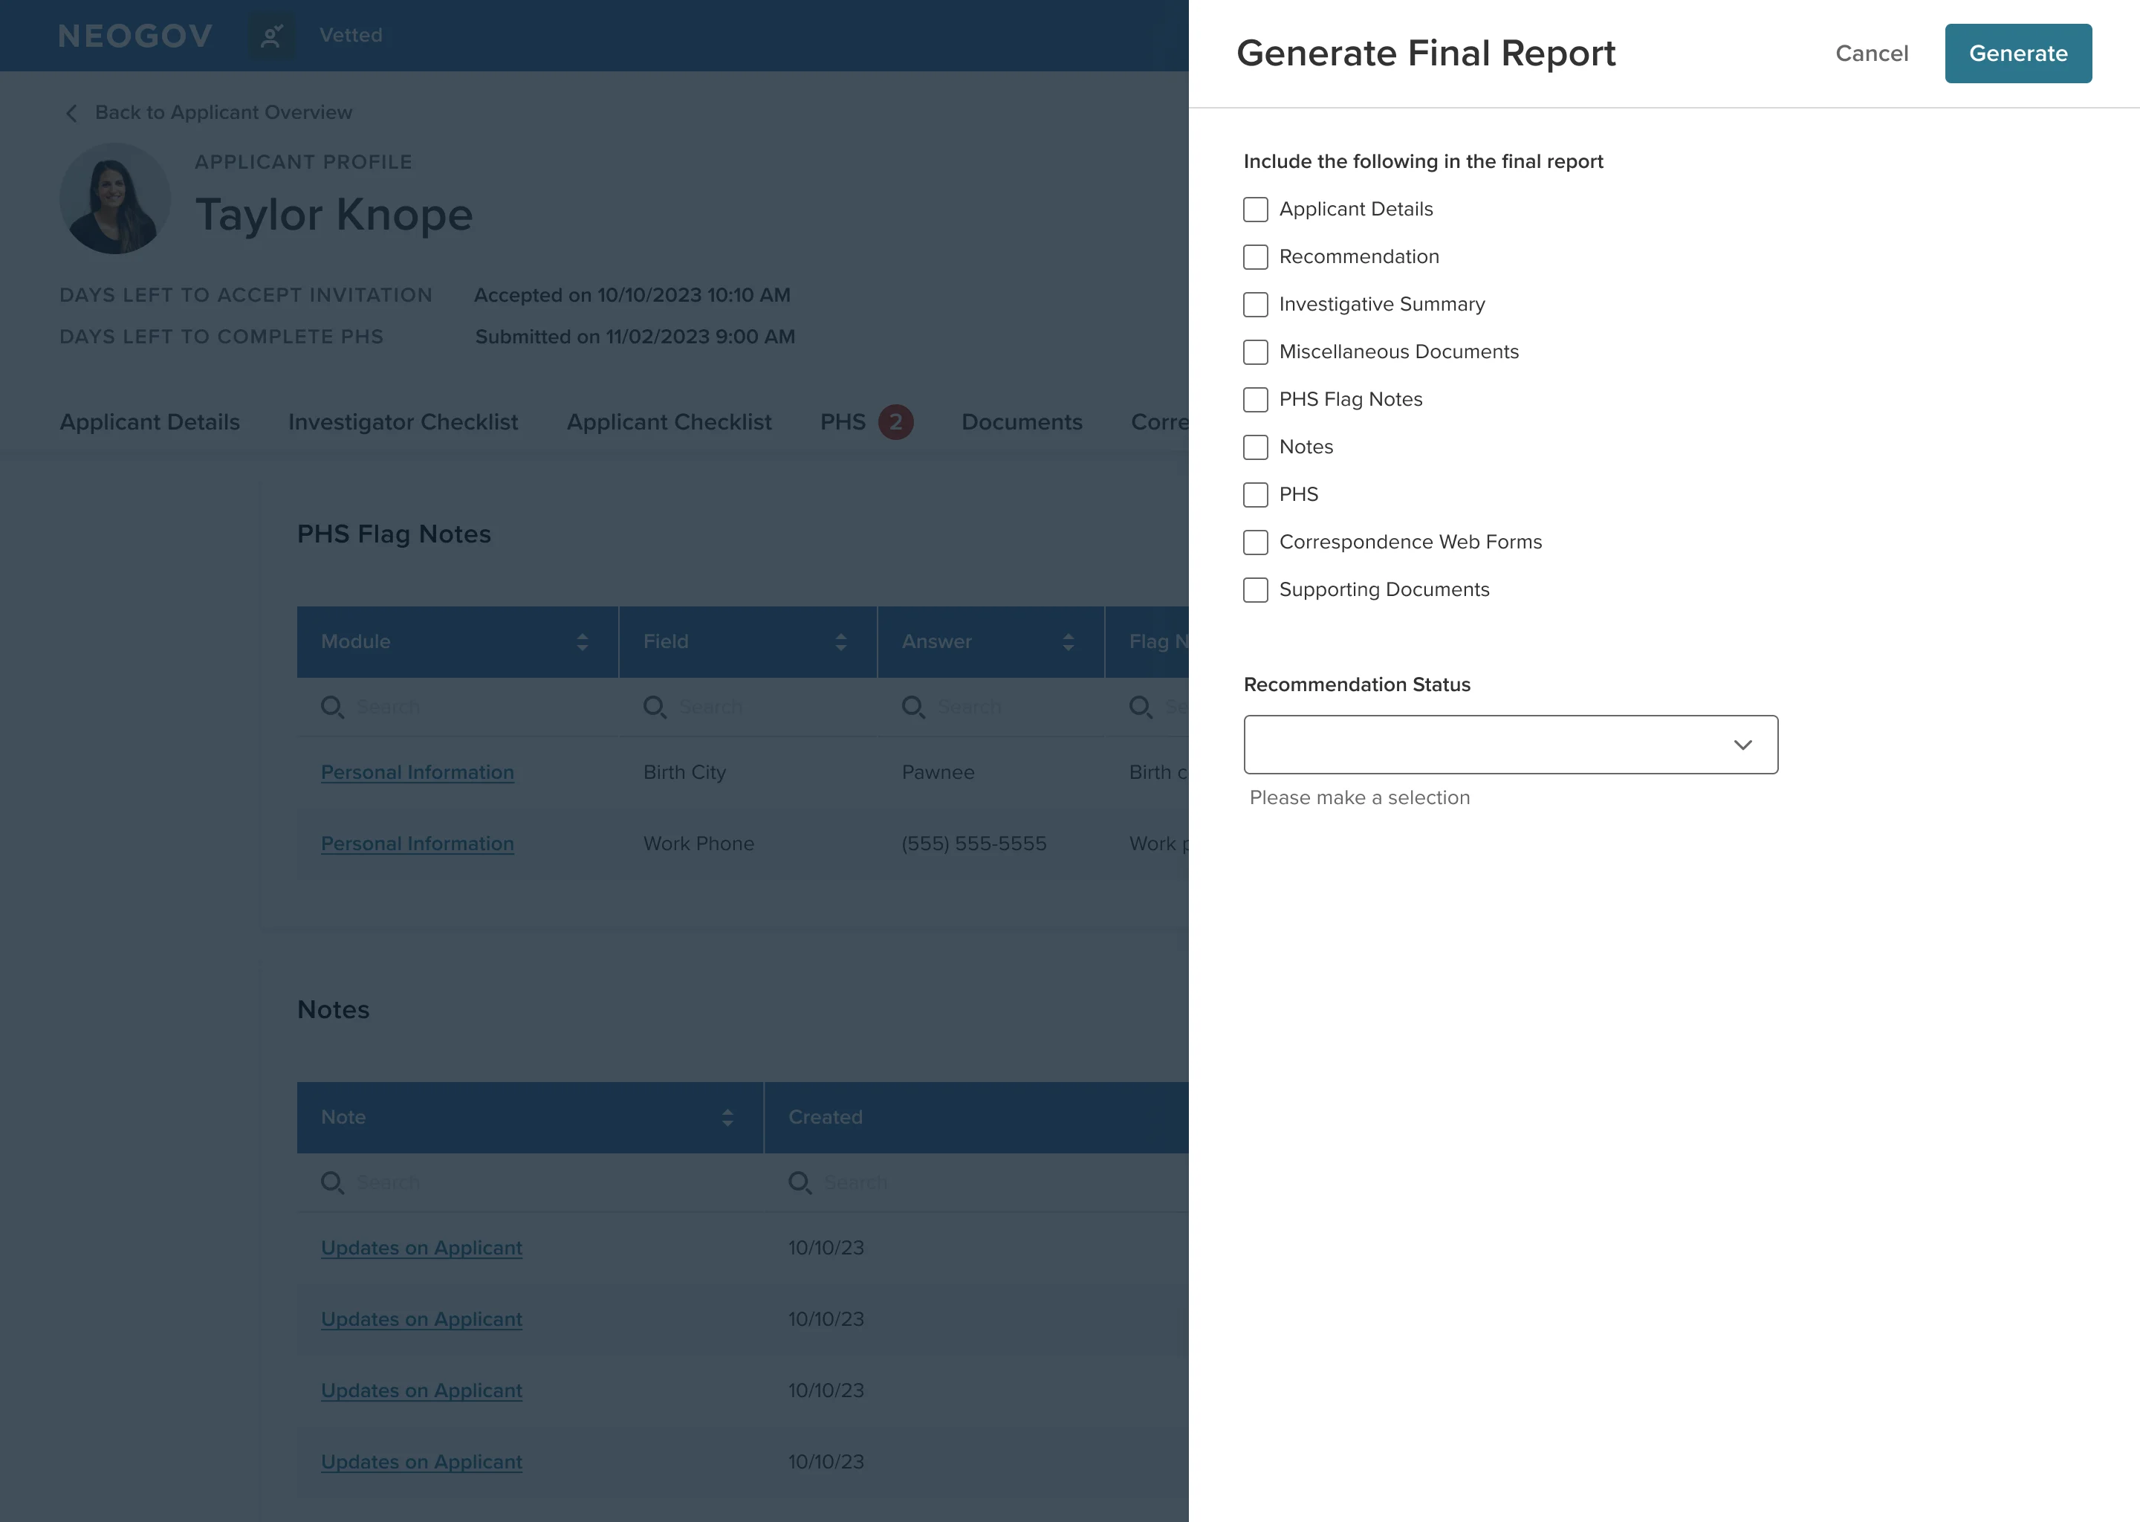Enable Correspondence Web Forms checkbox
Screen dimensions: 2140x1522
point(1256,542)
